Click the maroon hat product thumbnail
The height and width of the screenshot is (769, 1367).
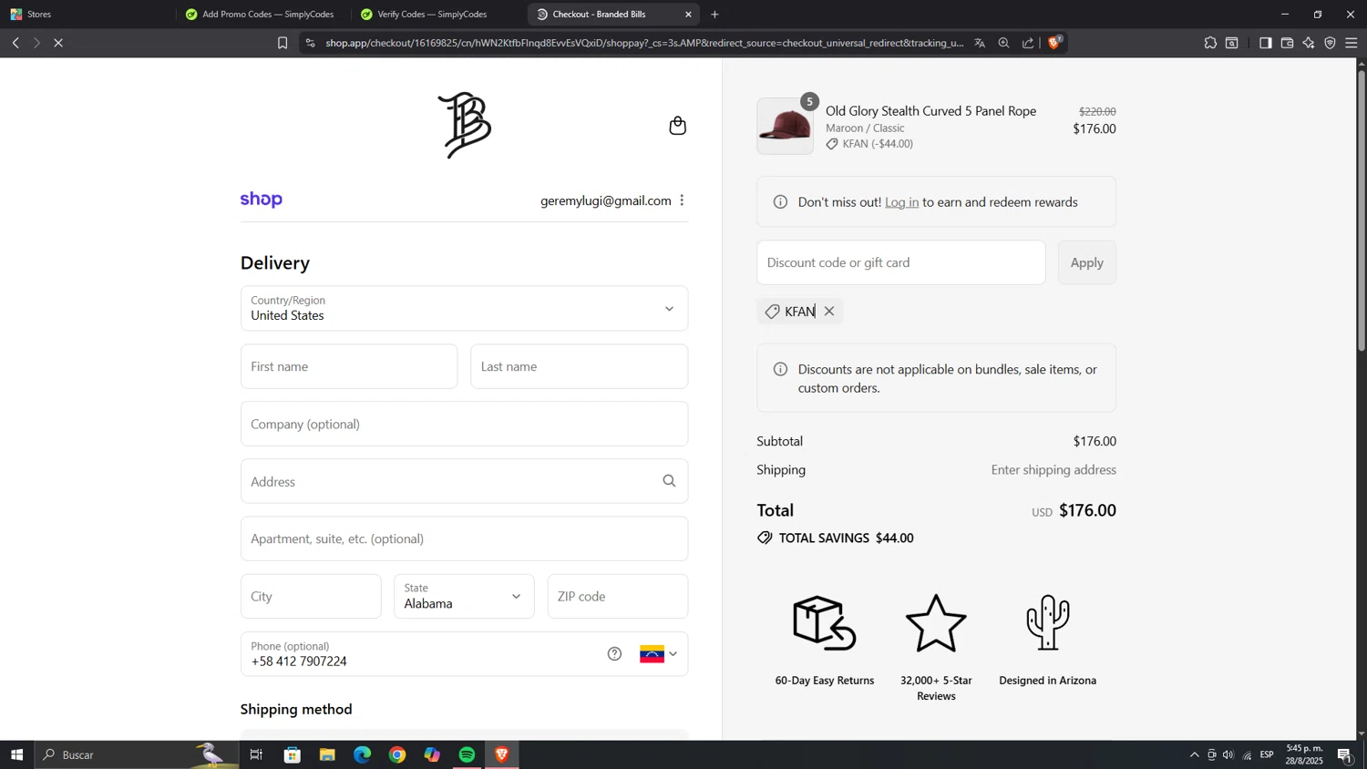click(x=785, y=127)
